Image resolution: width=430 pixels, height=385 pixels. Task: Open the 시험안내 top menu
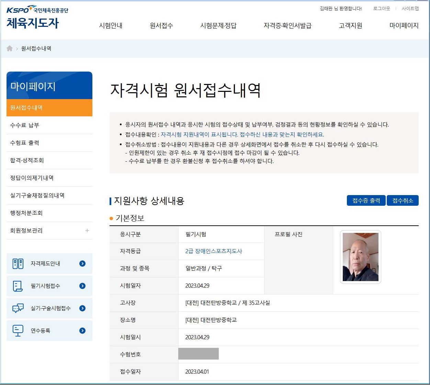[111, 25]
